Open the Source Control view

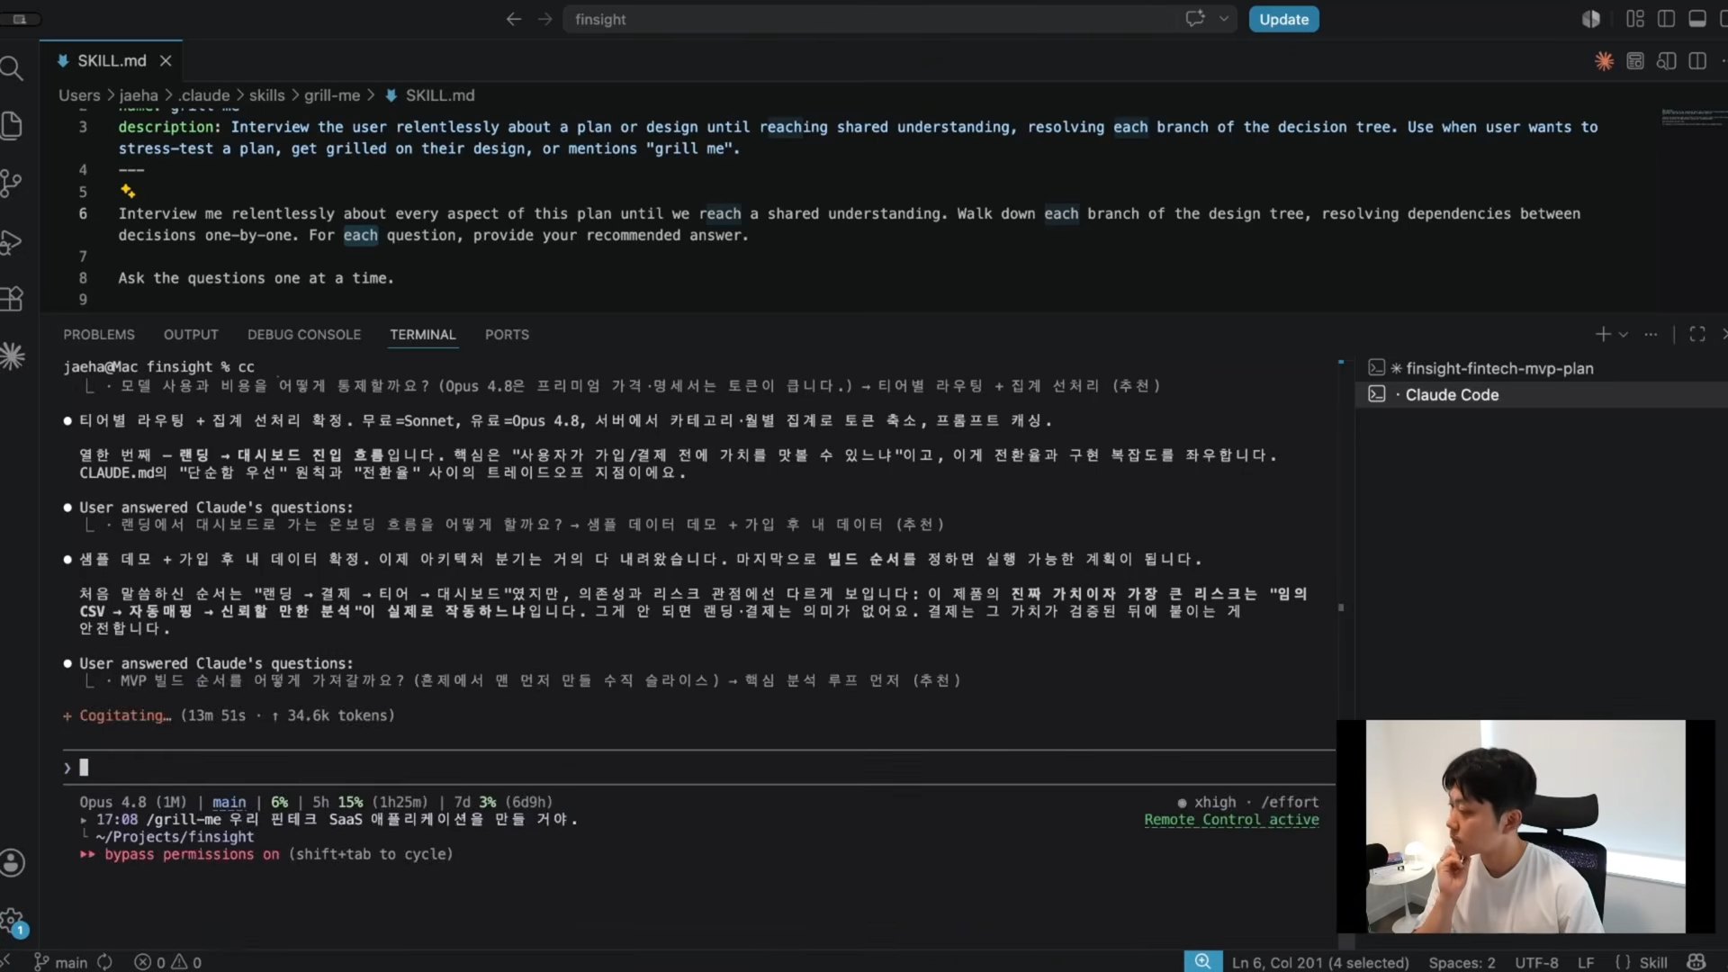[x=11, y=184]
